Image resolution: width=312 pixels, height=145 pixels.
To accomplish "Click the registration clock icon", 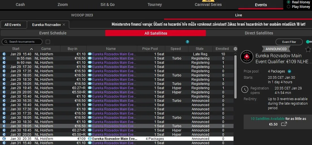I will tap(245, 89).
